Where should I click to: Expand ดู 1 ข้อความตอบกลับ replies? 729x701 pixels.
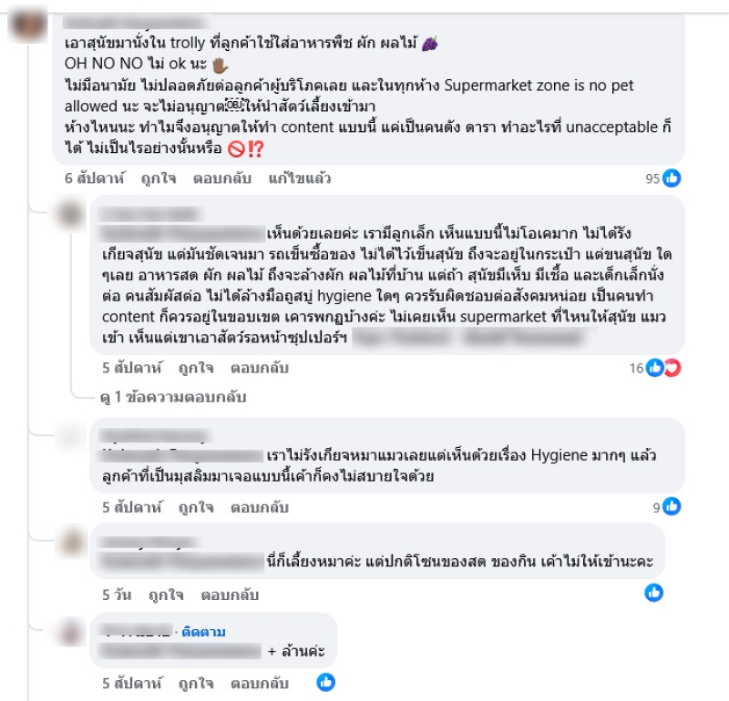pyautogui.click(x=173, y=397)
